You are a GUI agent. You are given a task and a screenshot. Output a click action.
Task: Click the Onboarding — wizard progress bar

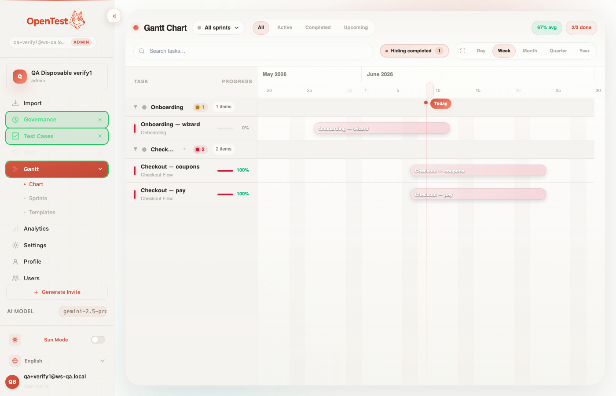coord(225,128)
